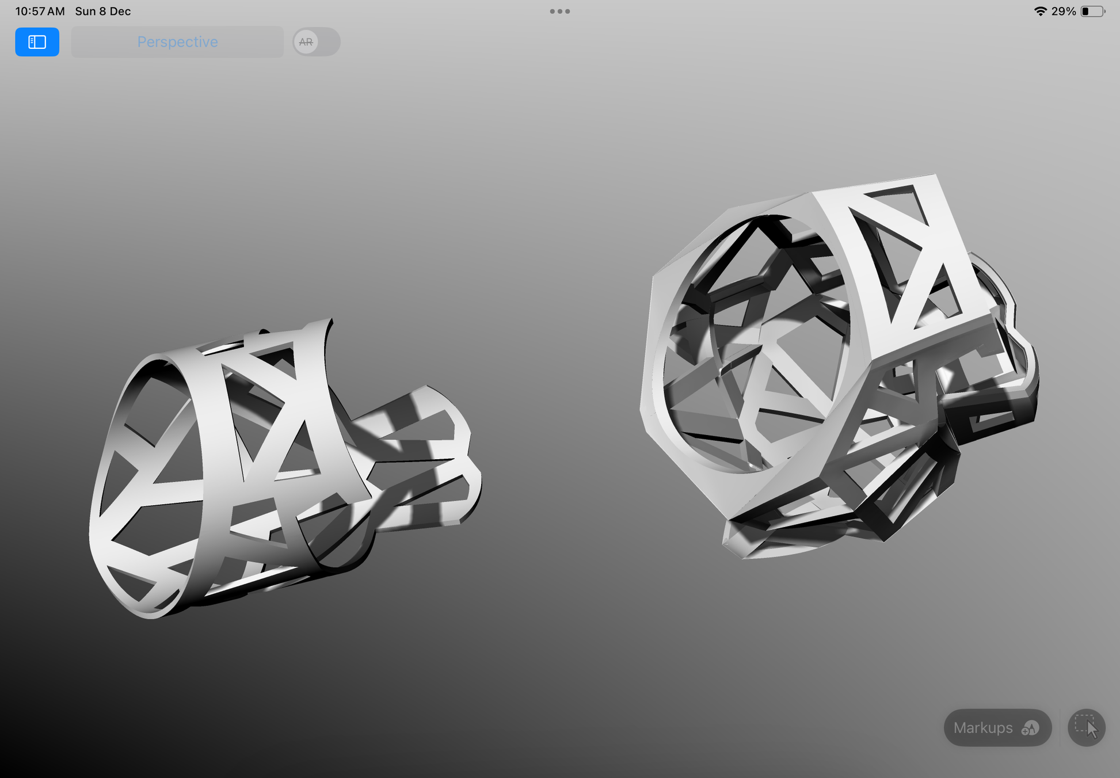Click the 29% battery percentage text
Viewport: 1120px width, 778px height.
(x=1064, y=12)
